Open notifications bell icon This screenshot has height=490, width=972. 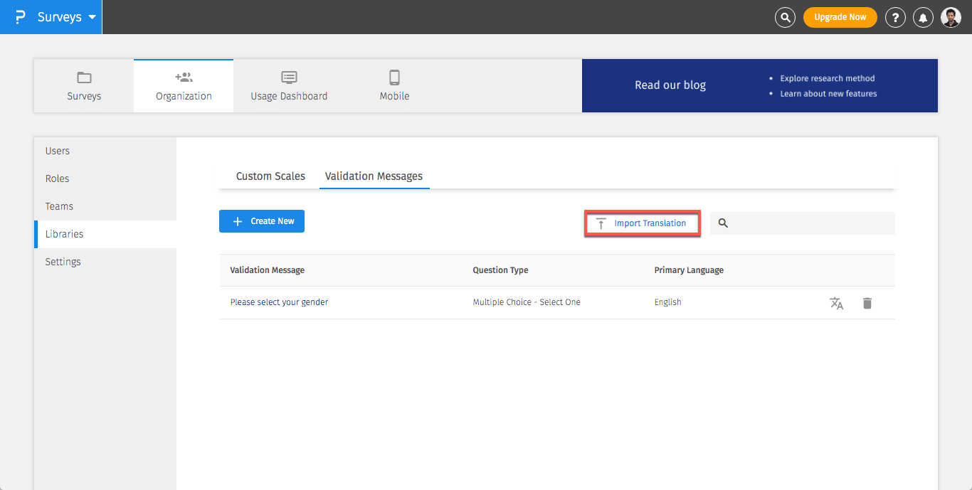(923, 17)
